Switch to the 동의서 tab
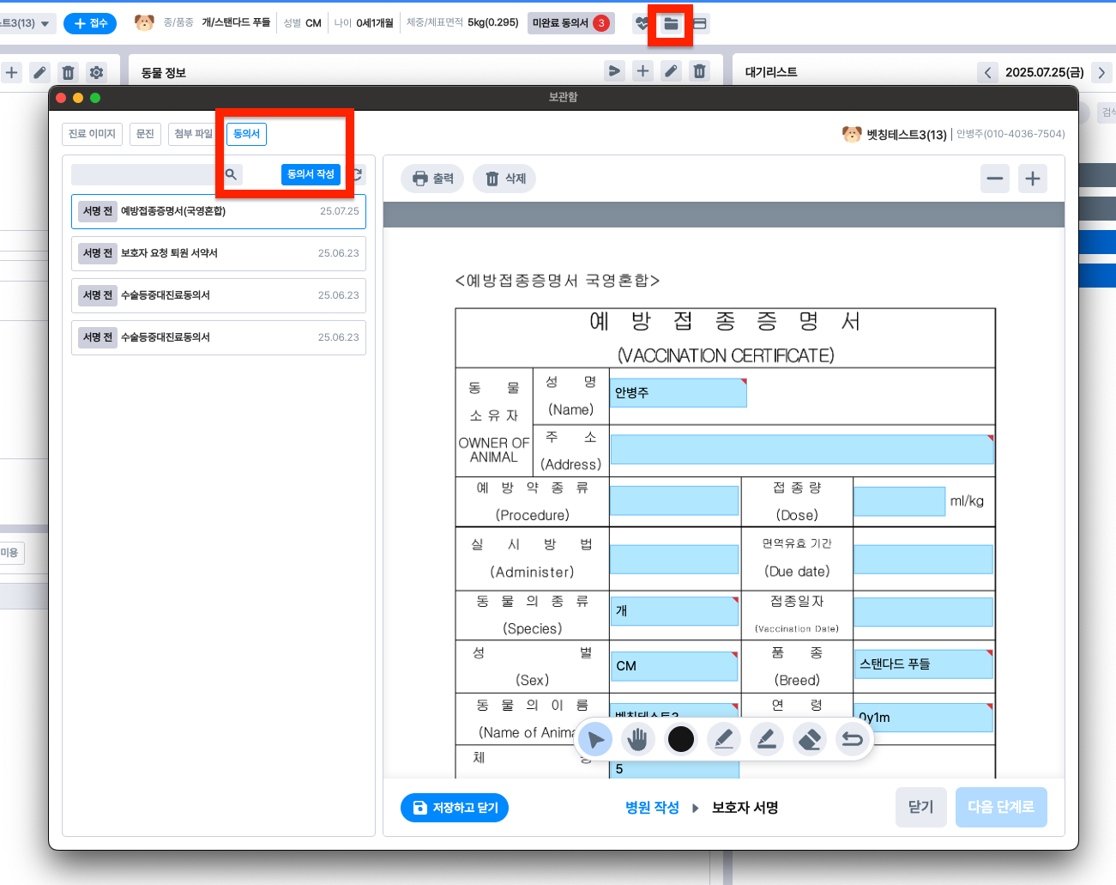Screen dimensions: 1116x885 point(246,134)
